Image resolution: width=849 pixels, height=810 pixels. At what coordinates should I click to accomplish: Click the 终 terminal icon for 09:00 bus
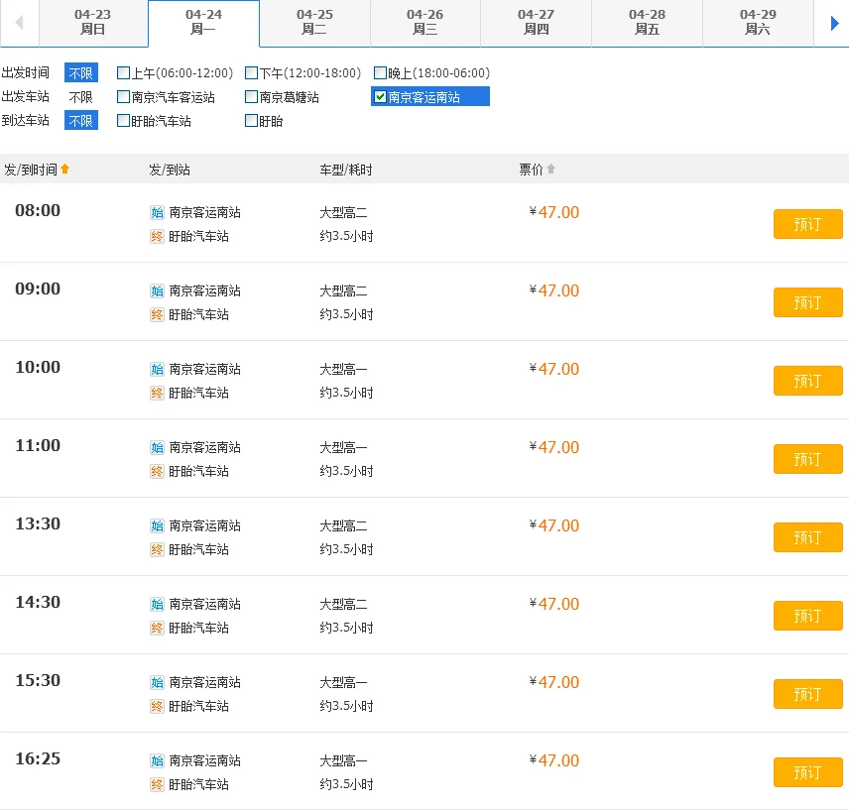tap(157, 314)
